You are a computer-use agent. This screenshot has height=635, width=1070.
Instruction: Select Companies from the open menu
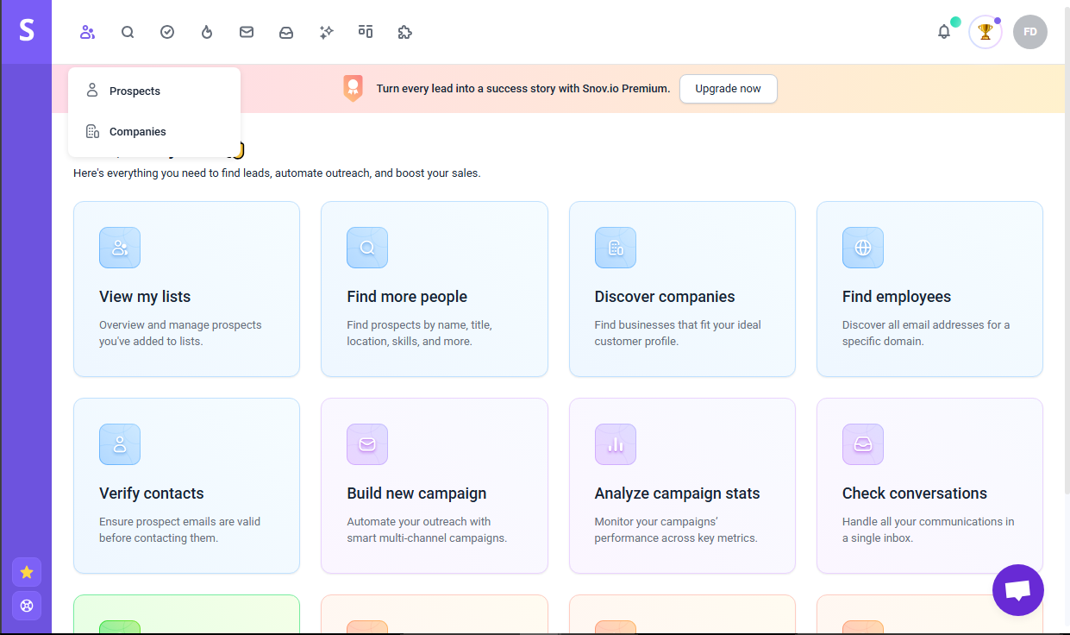pos(137,131)
